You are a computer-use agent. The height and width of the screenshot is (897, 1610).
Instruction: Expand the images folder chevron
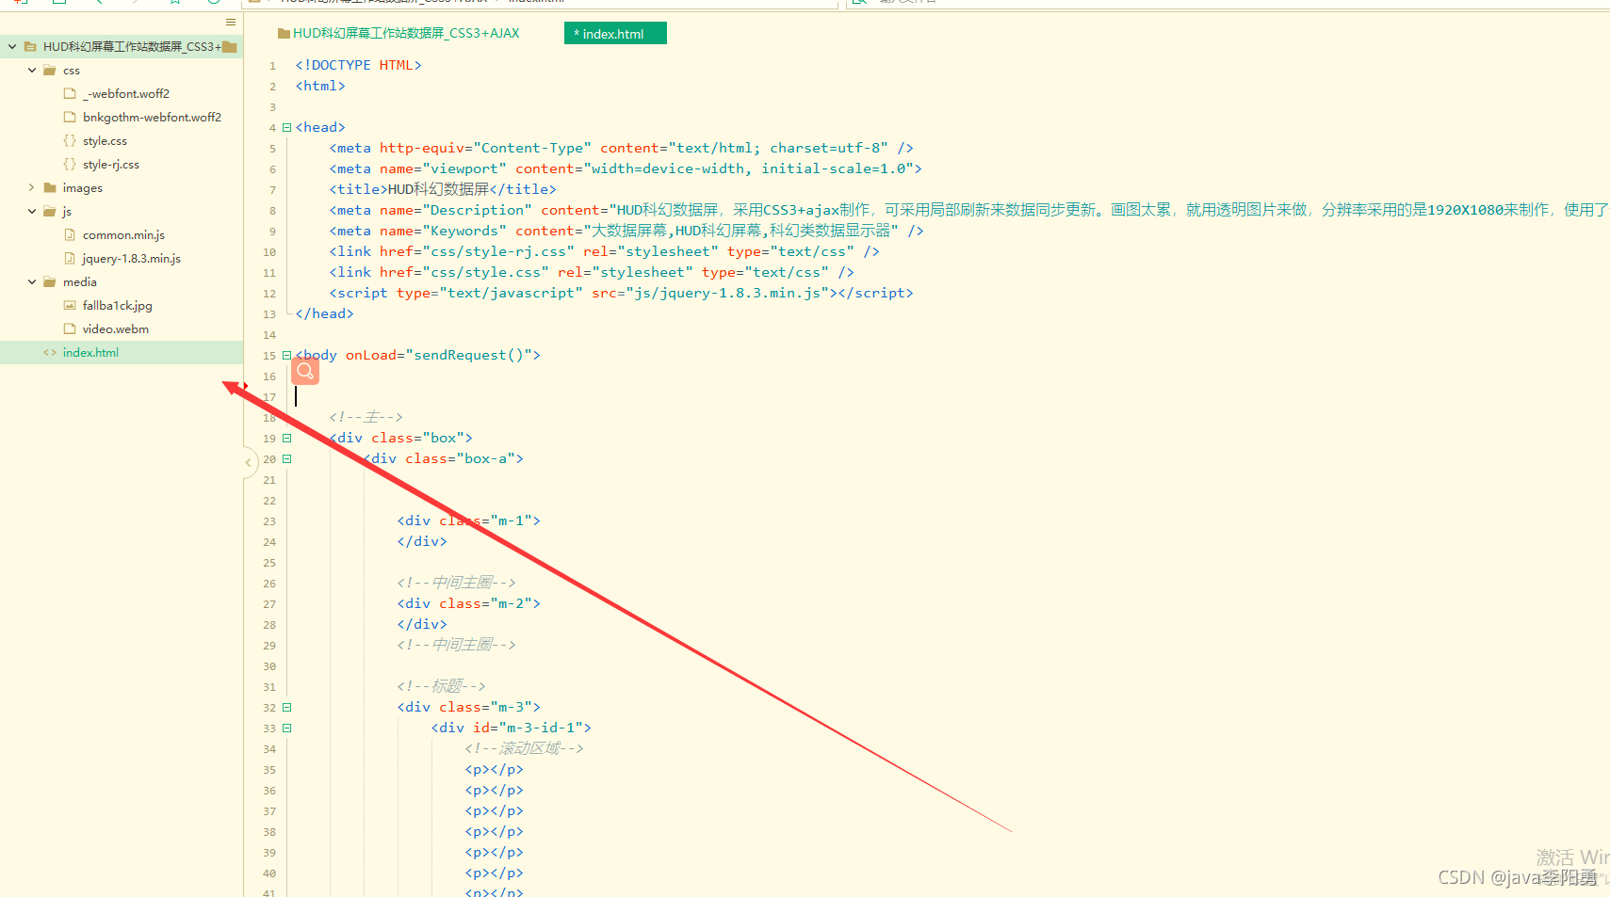pos(32,187)
